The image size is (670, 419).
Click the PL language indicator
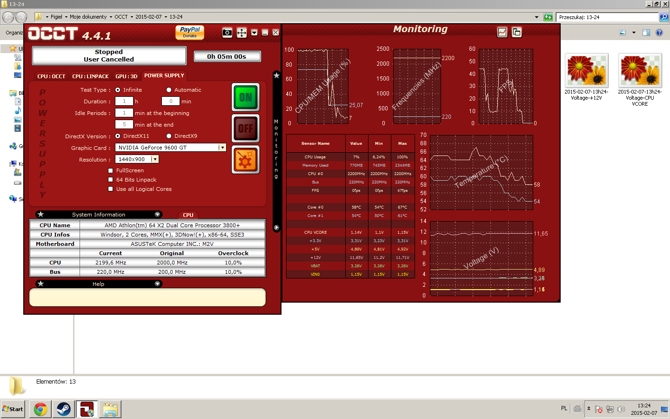[x=564, y=408]
